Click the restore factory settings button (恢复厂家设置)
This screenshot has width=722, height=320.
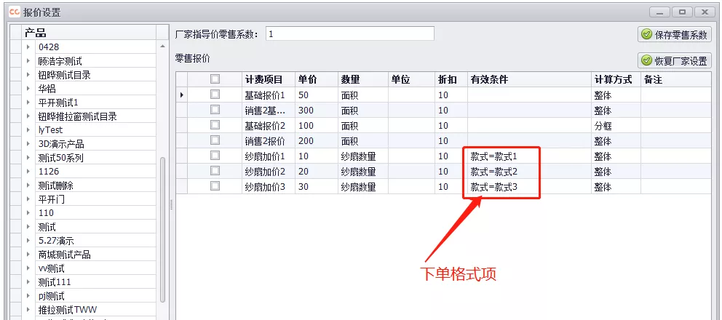(675, 61)
